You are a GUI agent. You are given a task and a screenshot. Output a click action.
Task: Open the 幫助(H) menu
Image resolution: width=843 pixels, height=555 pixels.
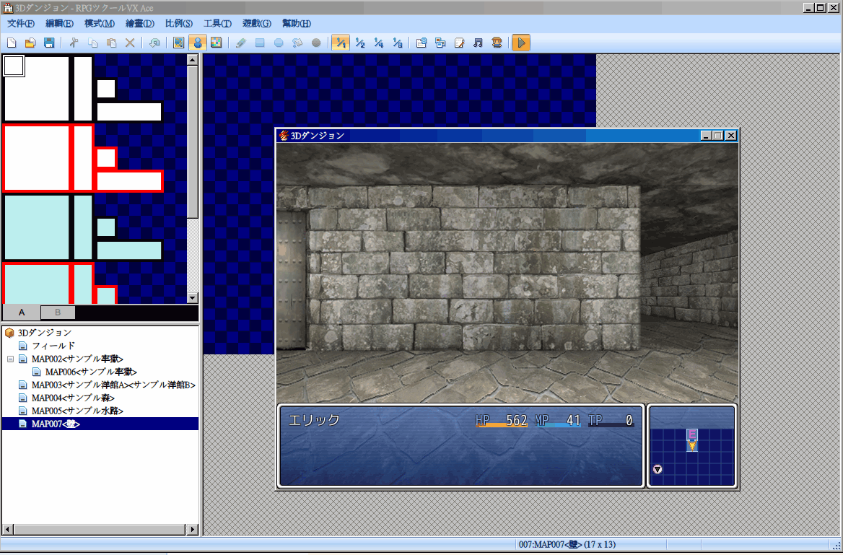(297, 24)
